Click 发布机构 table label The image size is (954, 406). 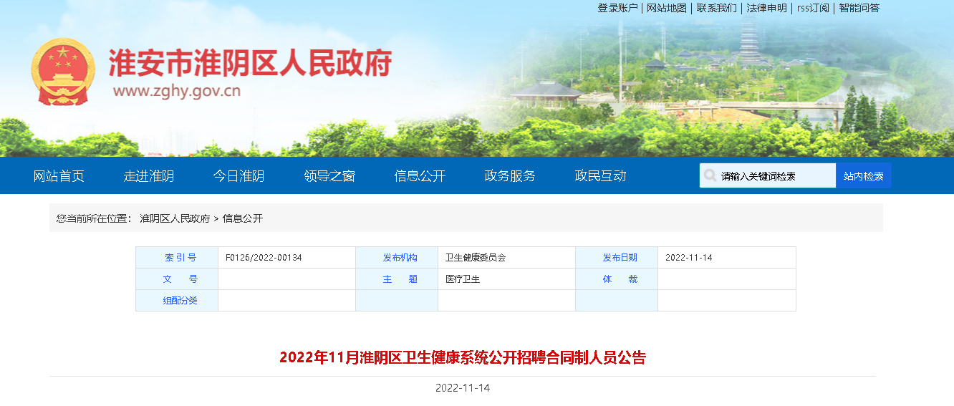(x=400, y=258)
